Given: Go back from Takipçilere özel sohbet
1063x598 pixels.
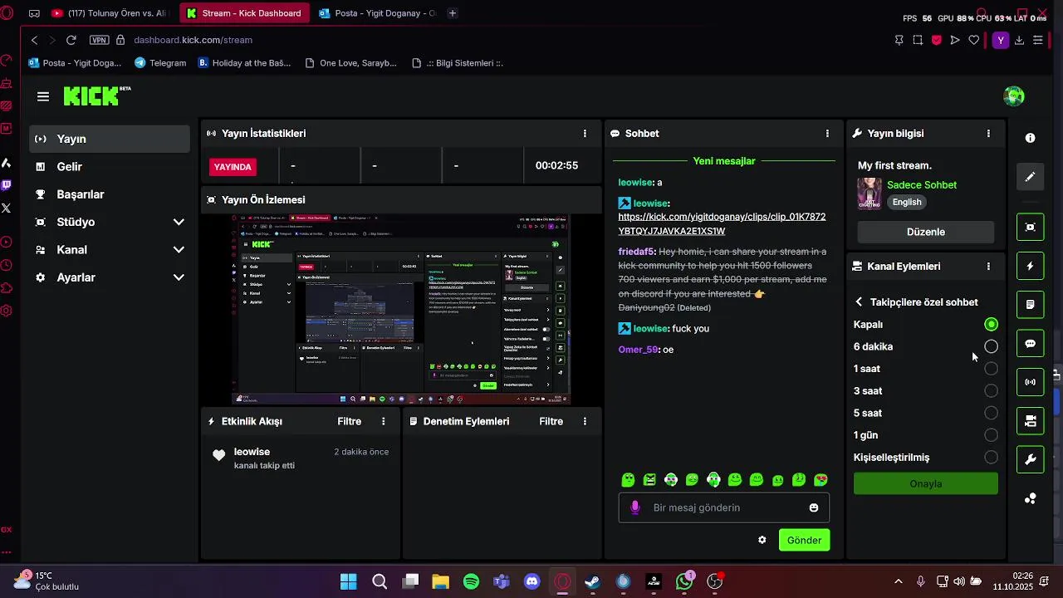Looking at the screenshot, I should 860,302.
